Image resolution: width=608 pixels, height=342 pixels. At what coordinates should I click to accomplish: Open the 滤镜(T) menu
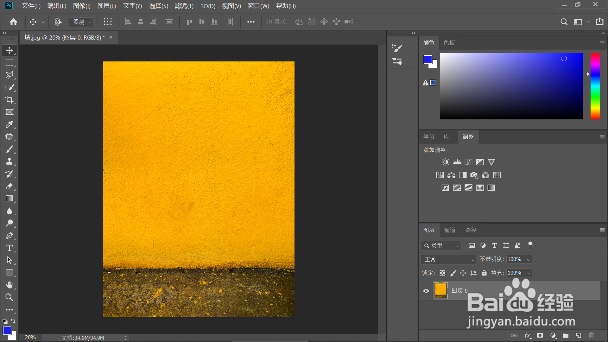pyautogui.click(x=184, y=6)
